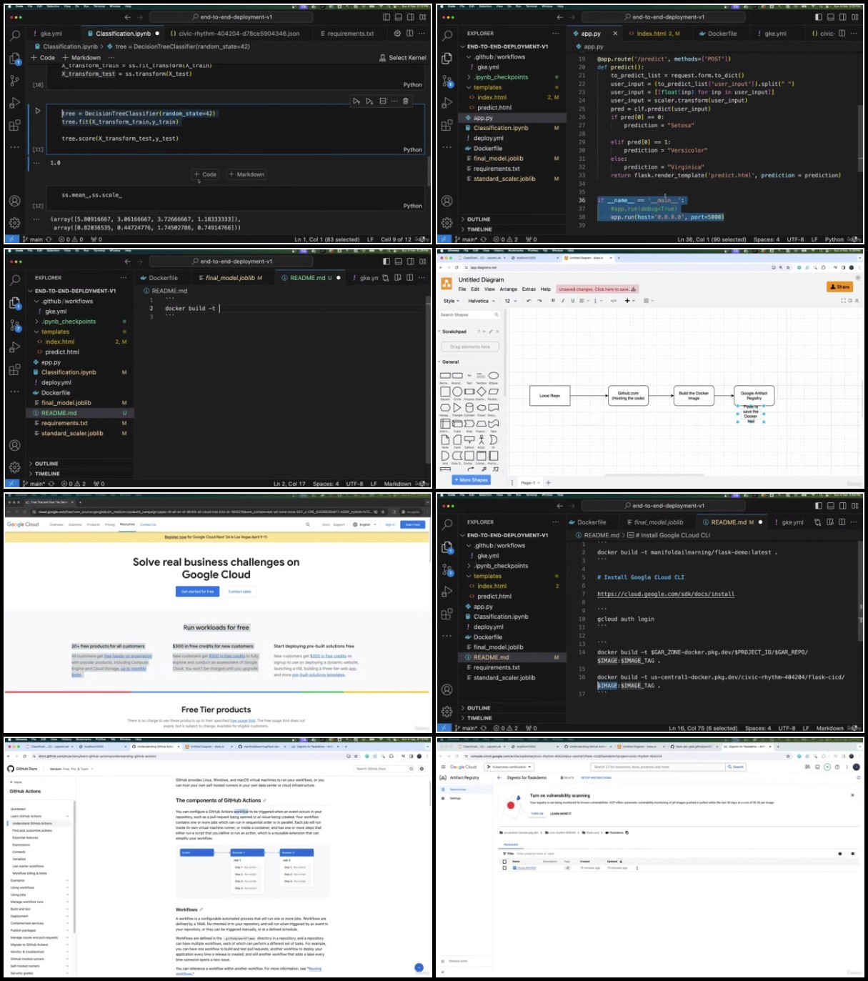Toggle bottom panel in Classification.ipynb window title bar
Viewport: 868px width, 981px height.
[x=400, y=17]
